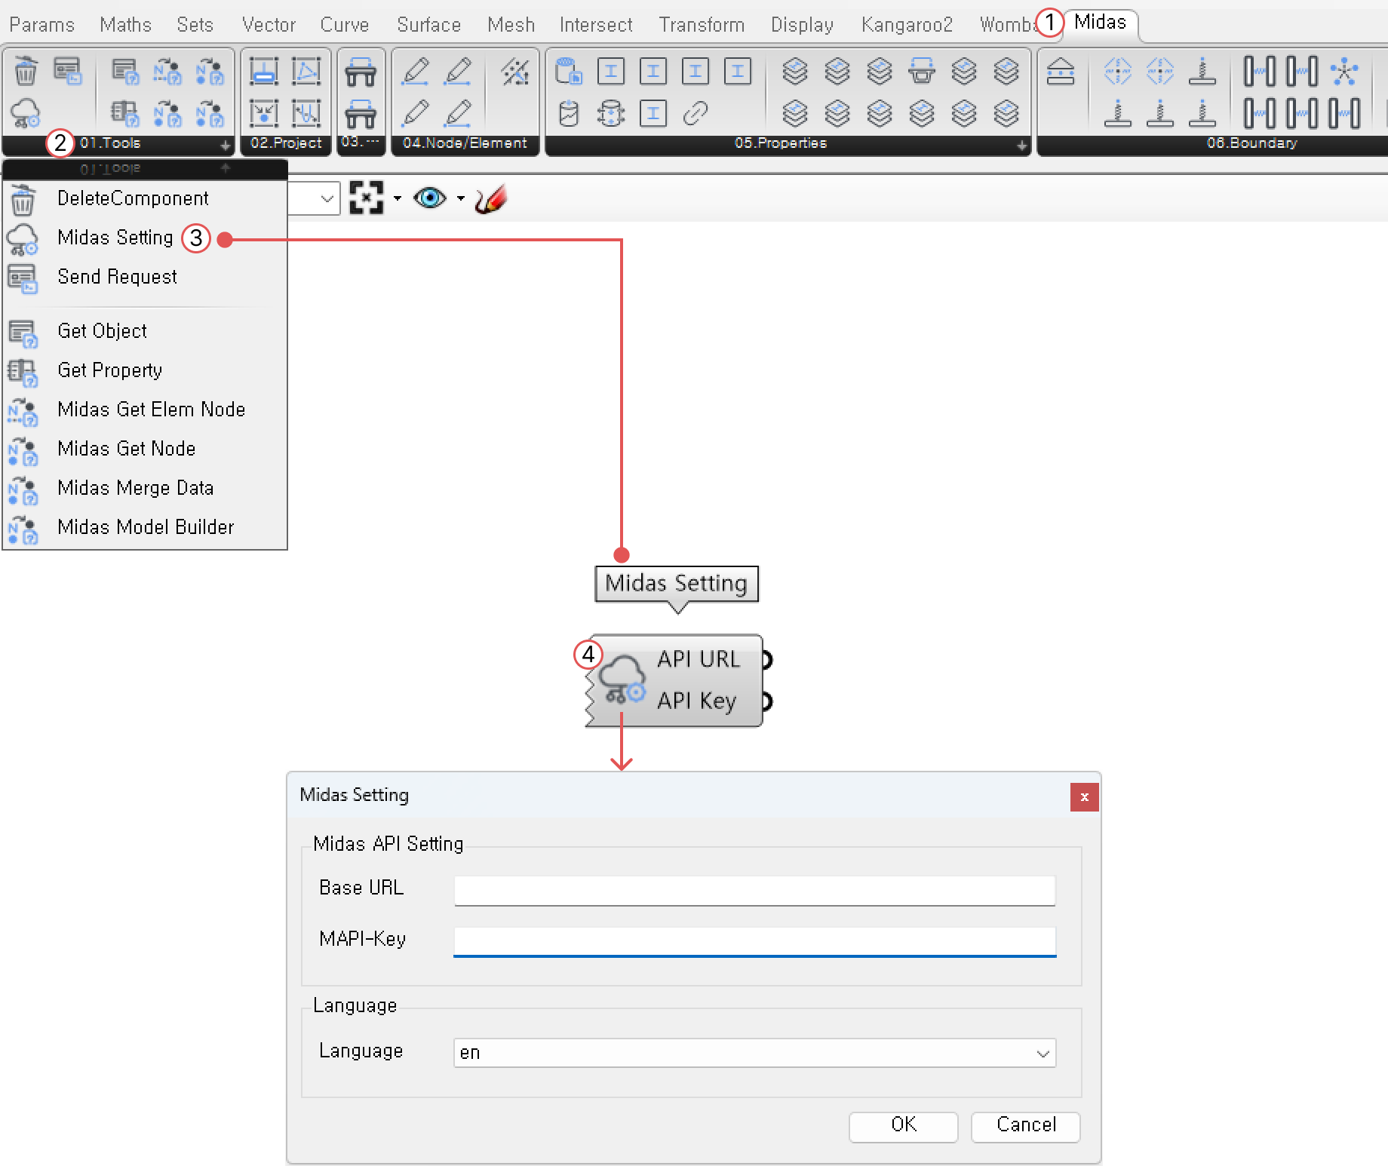Switch to the Kangaroo2 tab
The image size is (1388, 1166).
coord(907,25)
